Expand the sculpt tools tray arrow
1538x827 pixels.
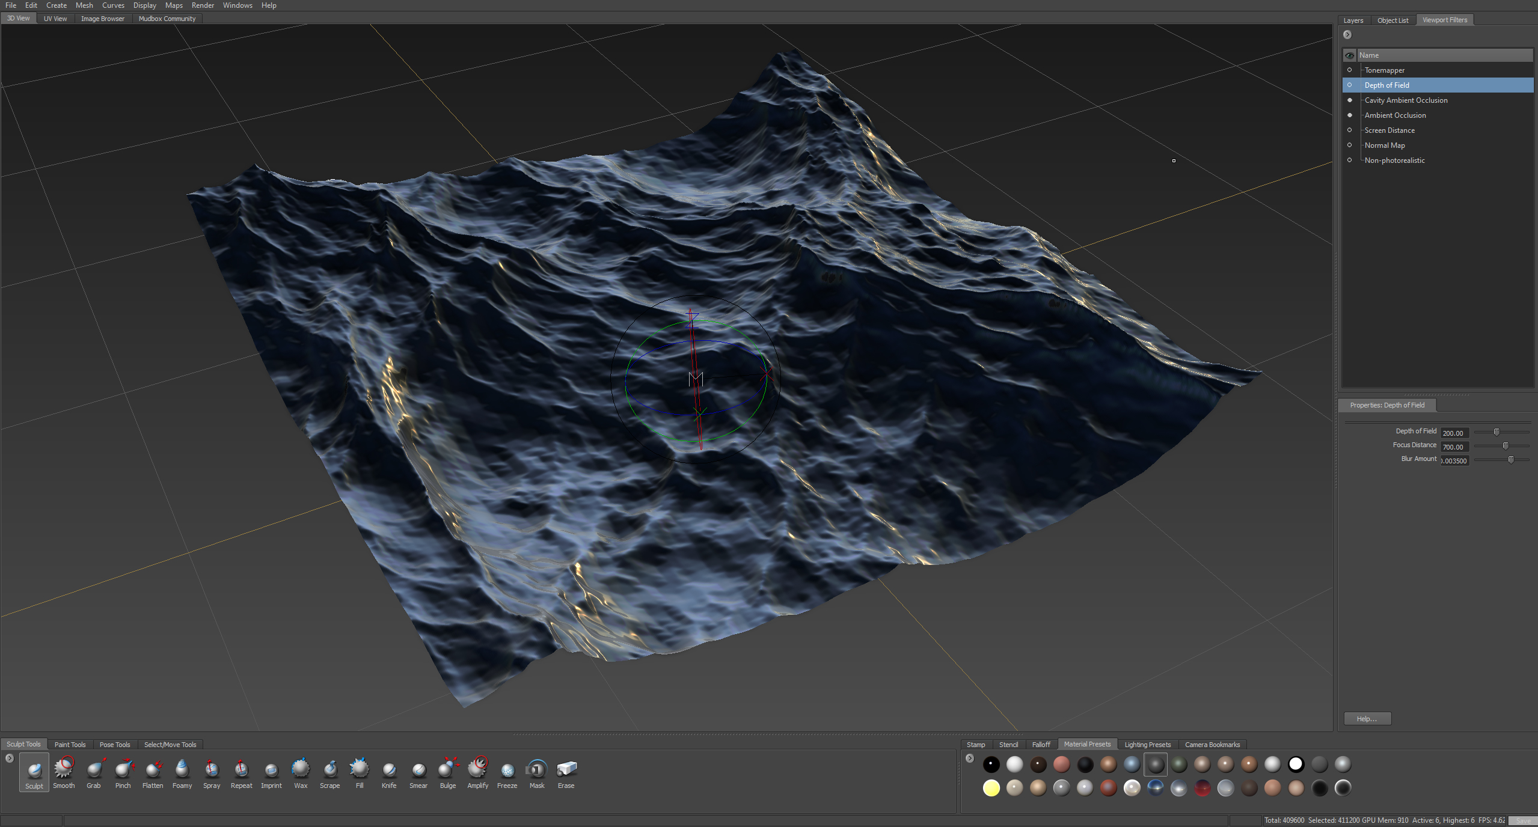click(x=10, y=758)
